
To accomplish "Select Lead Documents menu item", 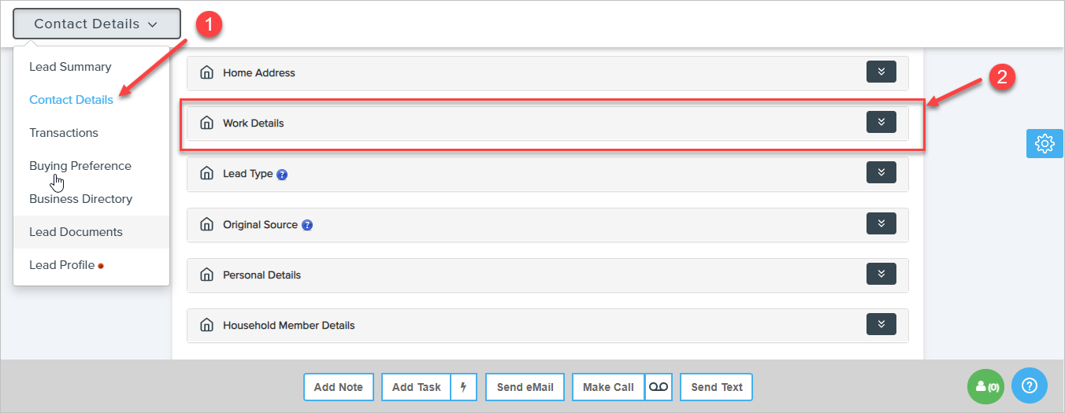I will pos(76,232).
